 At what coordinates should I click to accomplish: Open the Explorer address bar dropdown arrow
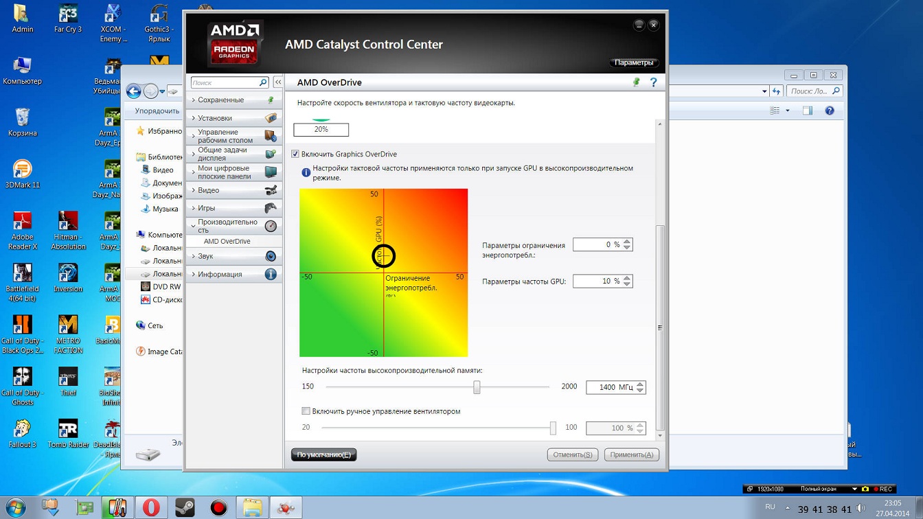coord(764,91)
